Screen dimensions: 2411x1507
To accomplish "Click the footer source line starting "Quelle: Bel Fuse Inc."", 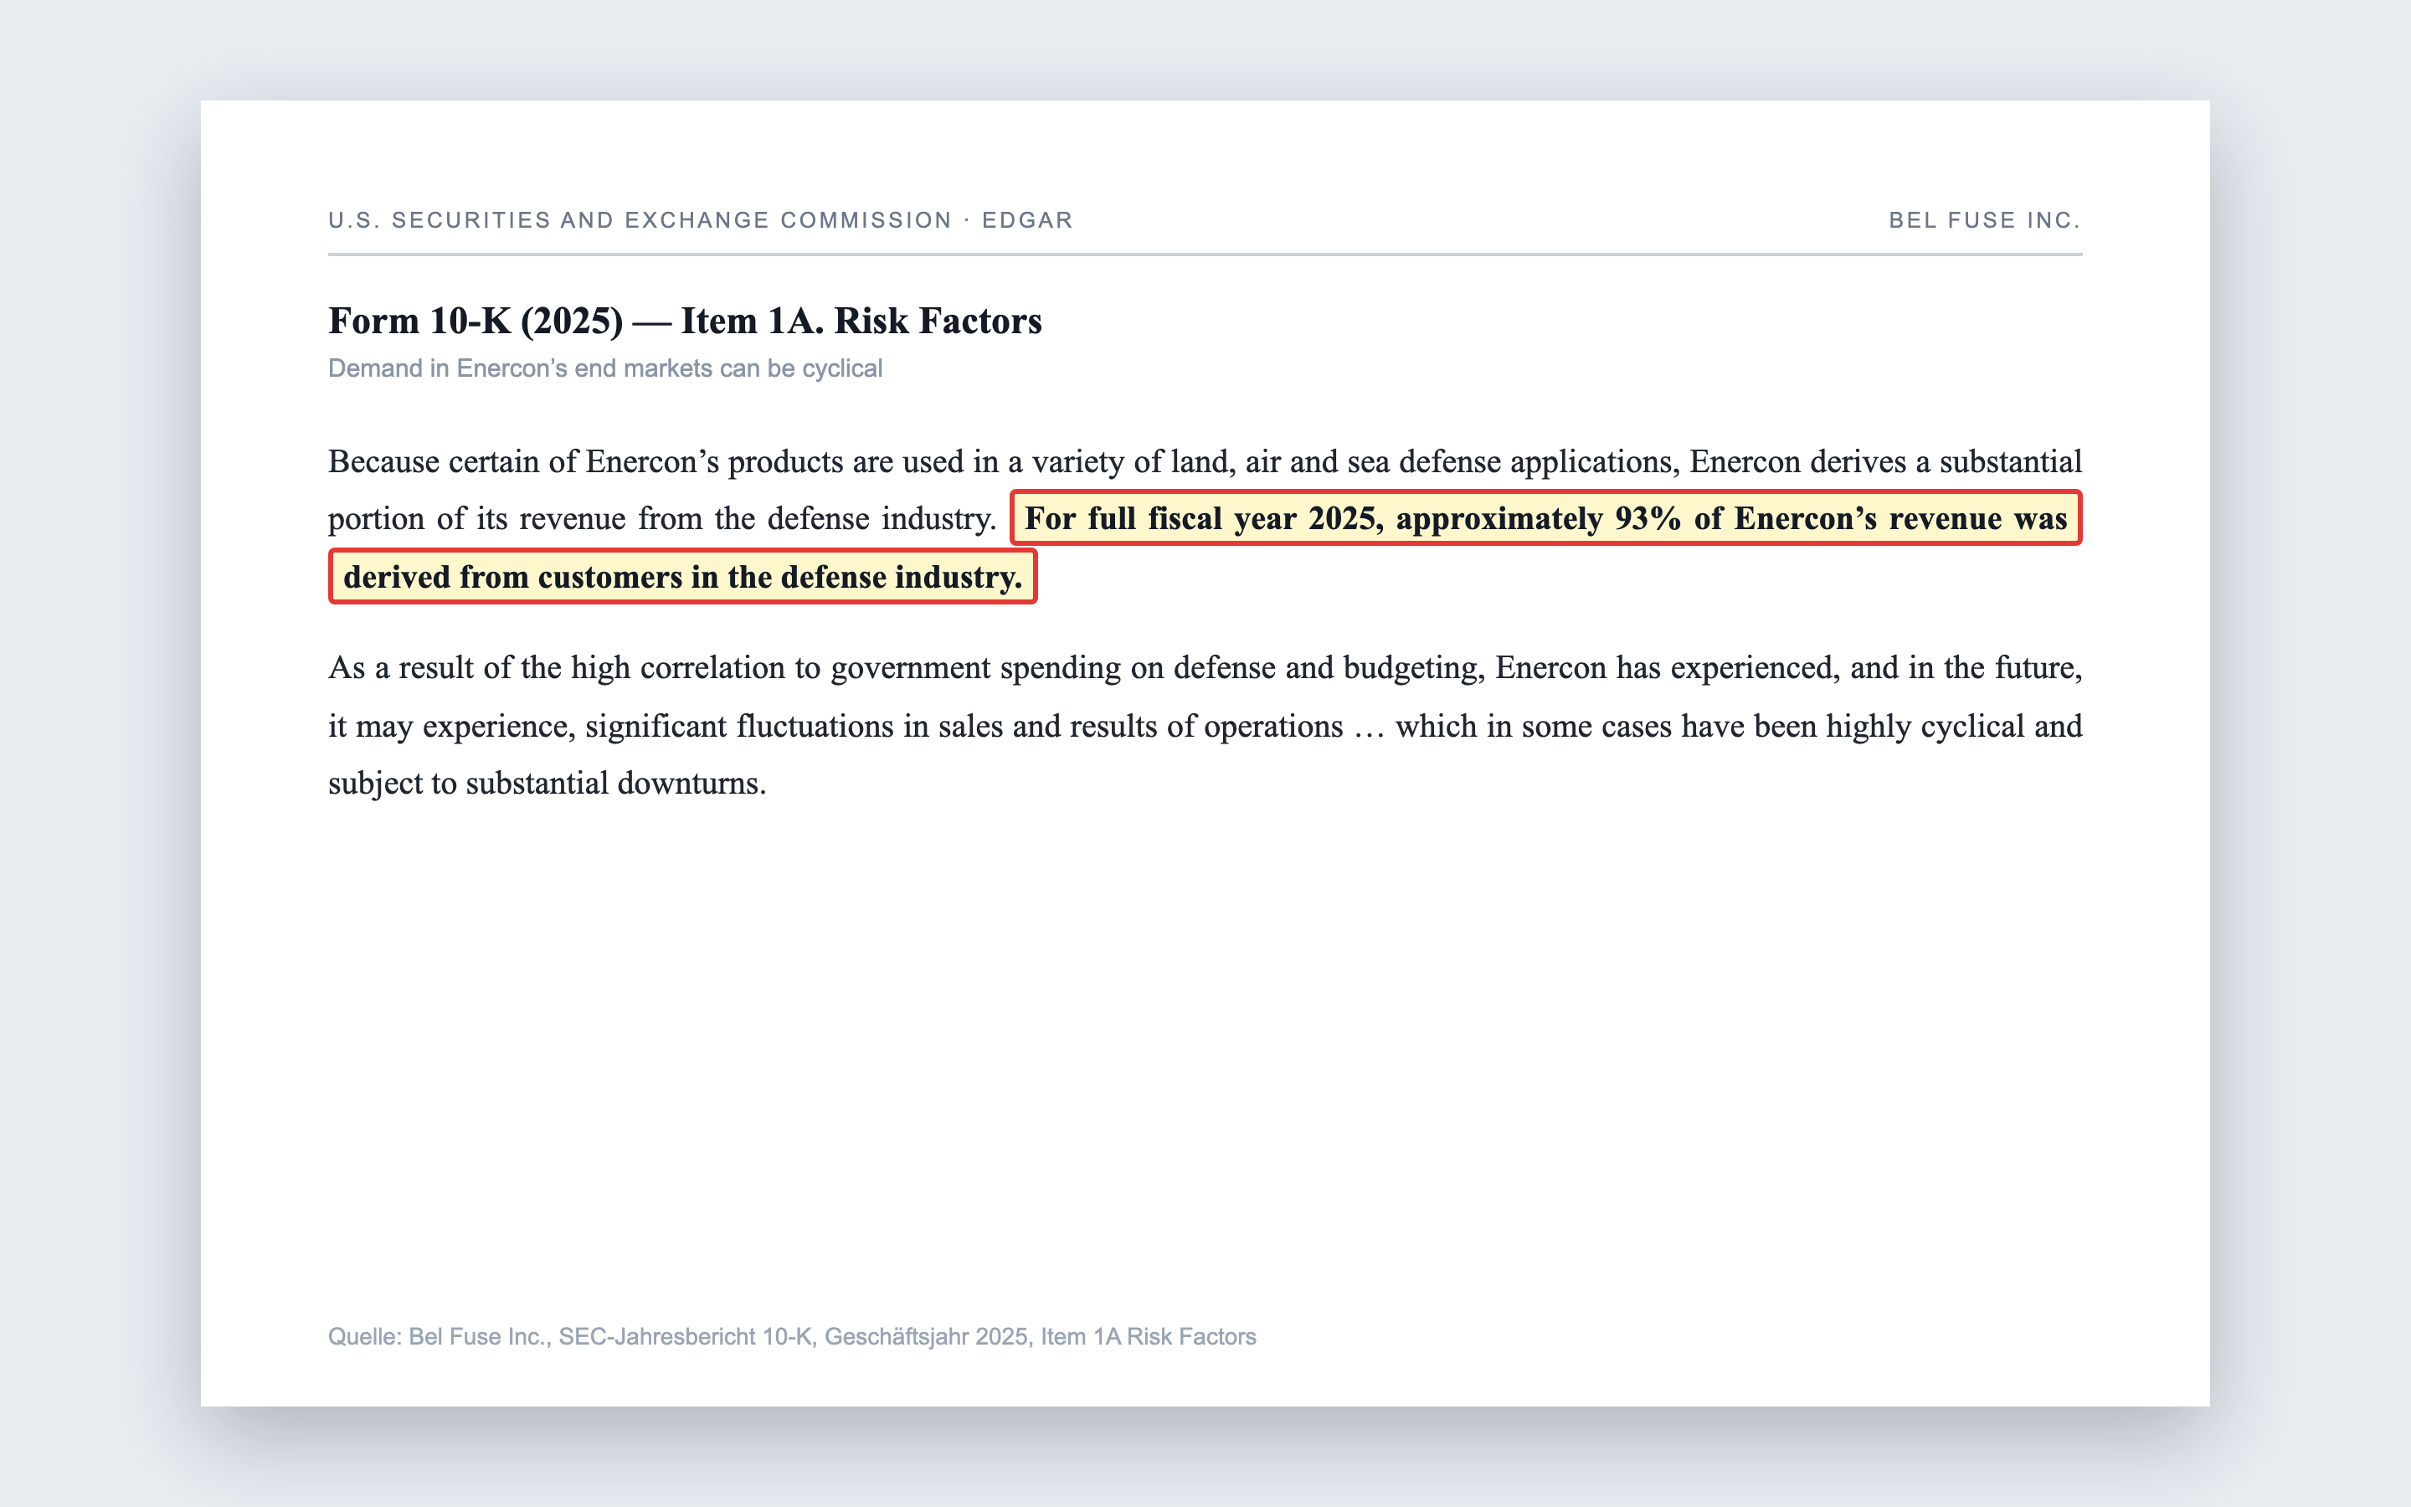I will coord(792,1336).
